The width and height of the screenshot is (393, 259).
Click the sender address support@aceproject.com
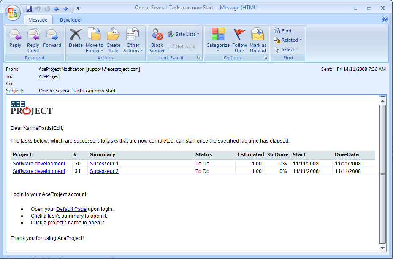[x=113, y=69]
